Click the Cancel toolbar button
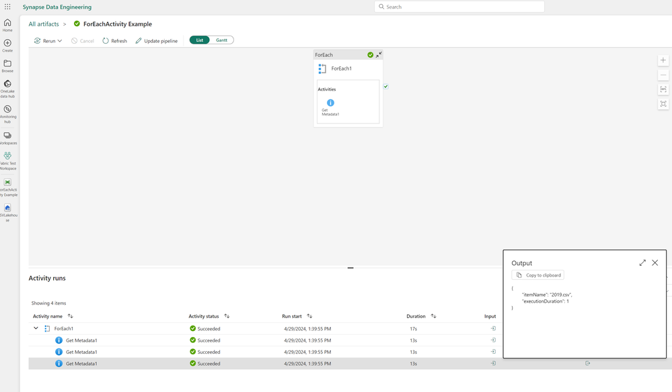This screenshot has height=392, width=672. tap(83, 41)
